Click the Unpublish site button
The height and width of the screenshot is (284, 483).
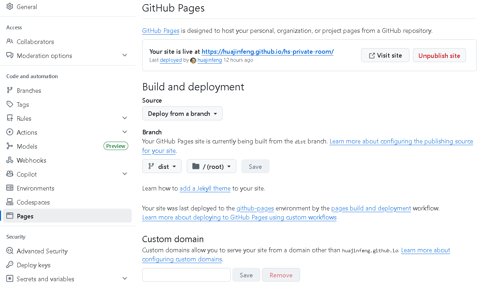pyautogui.click(x=439, y=55)
